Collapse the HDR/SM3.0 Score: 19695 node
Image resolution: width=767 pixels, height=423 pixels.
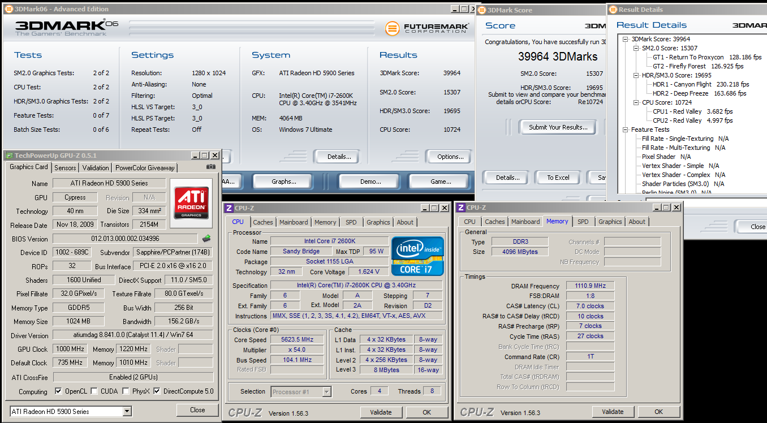(x=636, y=75)
